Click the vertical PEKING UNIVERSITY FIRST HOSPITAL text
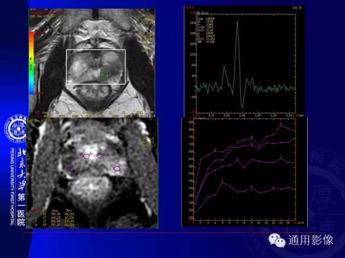Image resolution: width=345 pixels, height=258 pixels. pos(12,187)
